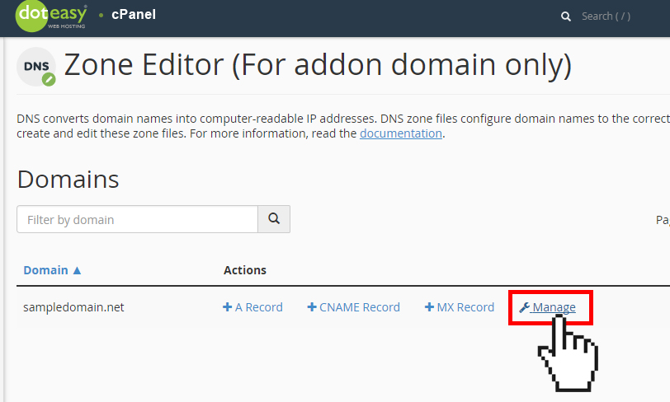Click the magnifier icon in header search
This screenshot has height=402, width=670.
point(566,16)
